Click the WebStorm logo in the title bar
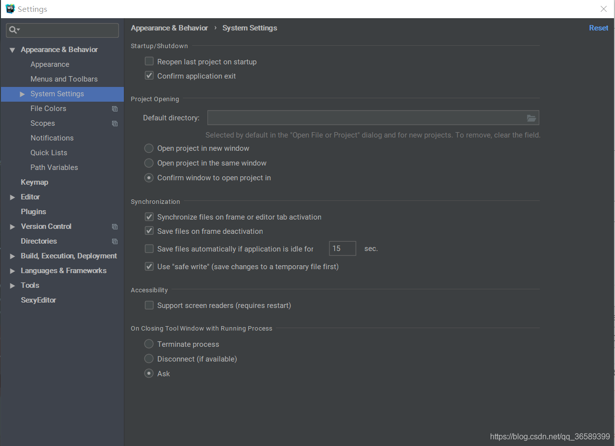The height and width of the screenshot is (446, 615). (x=10, y=8)
